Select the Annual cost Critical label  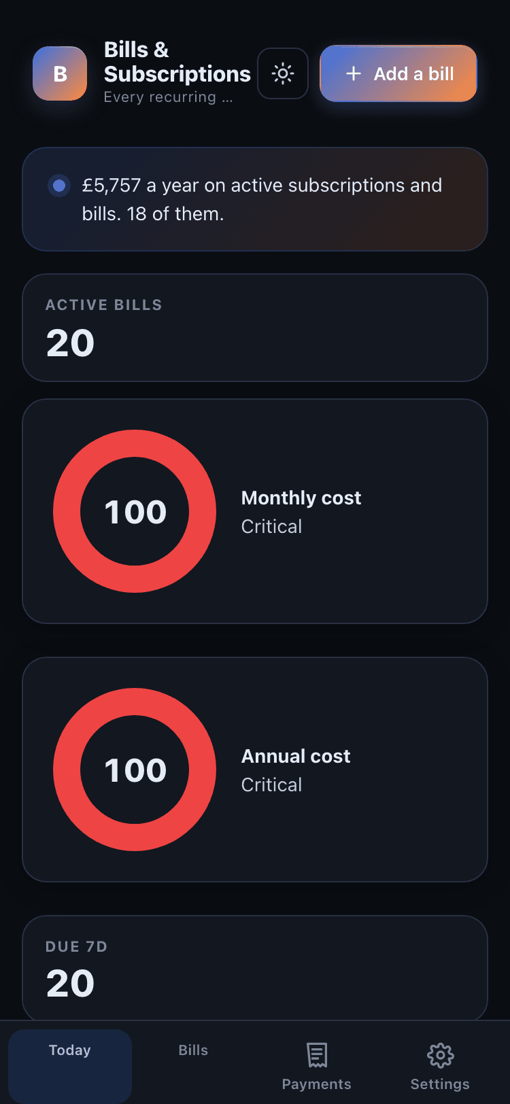pos(271,784)
